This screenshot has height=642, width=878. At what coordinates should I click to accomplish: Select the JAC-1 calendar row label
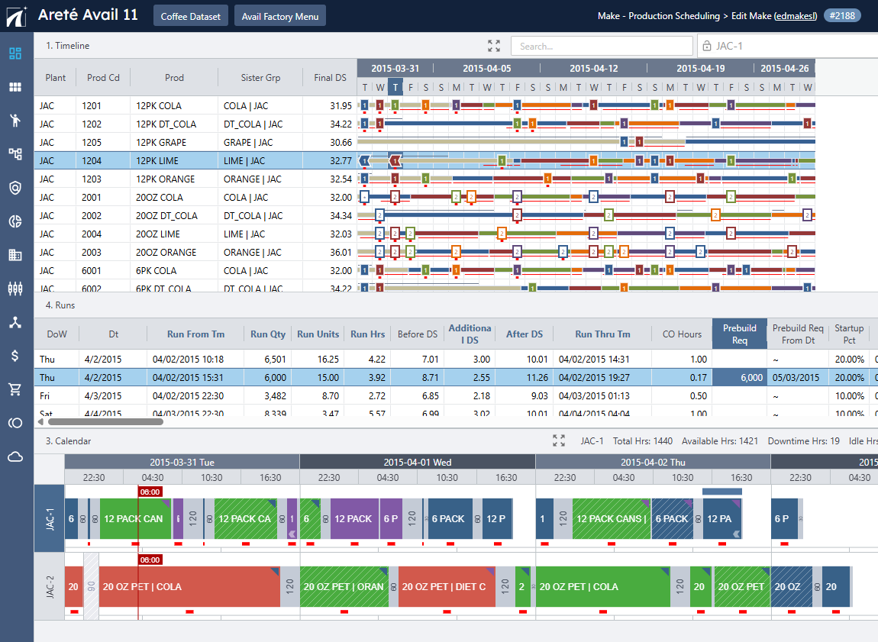tap(50, 519)
